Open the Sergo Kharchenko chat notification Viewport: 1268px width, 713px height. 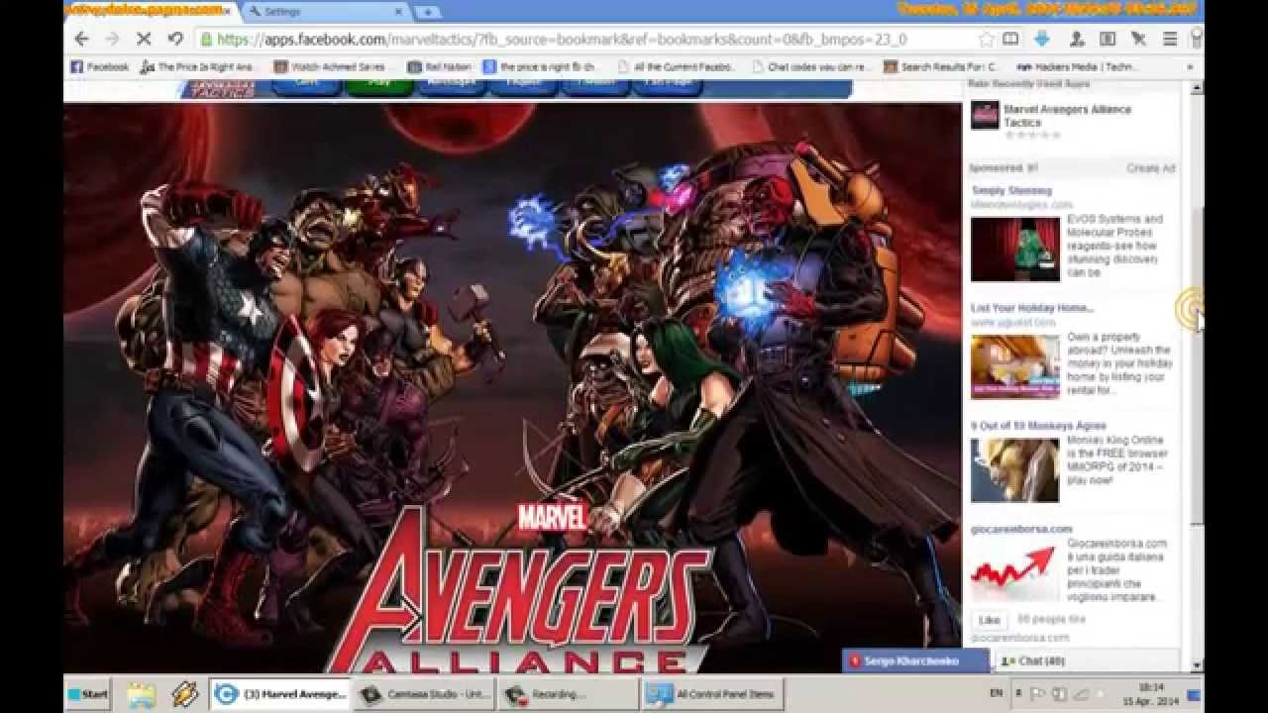916,661
